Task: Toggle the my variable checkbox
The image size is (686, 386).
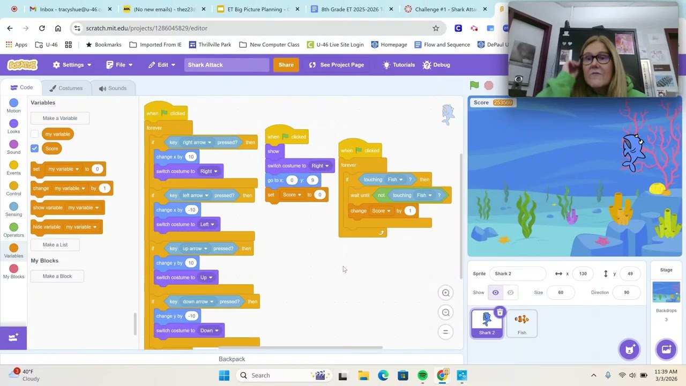Action: coord(35,134)
